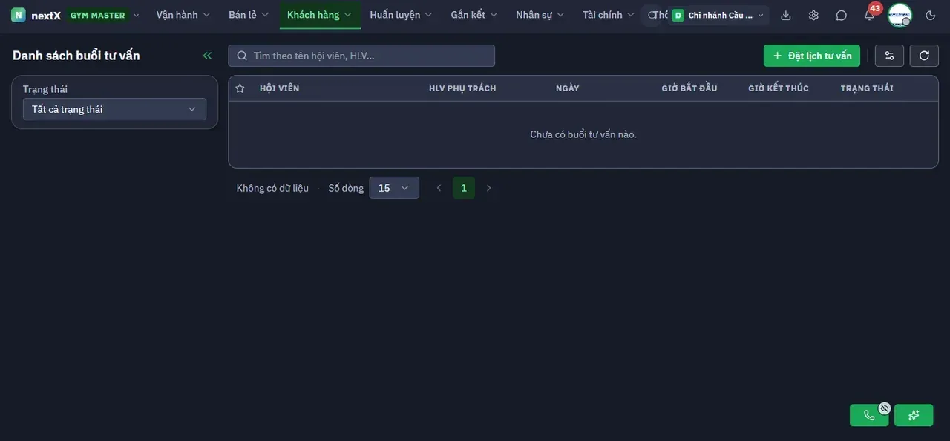Open the filter sliders settings button
The image size is (950, 441).
pos(889,56)
